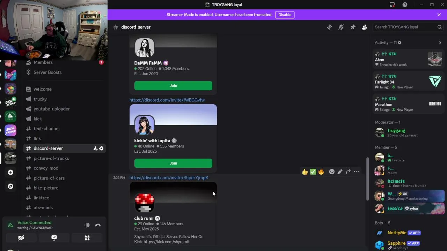Open the Help question mark icon
Image resolution: width=447 pixels, height=251 pixels.
(405, 5)
